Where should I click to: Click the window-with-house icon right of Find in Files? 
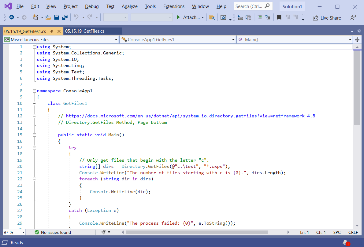point(223,17)
